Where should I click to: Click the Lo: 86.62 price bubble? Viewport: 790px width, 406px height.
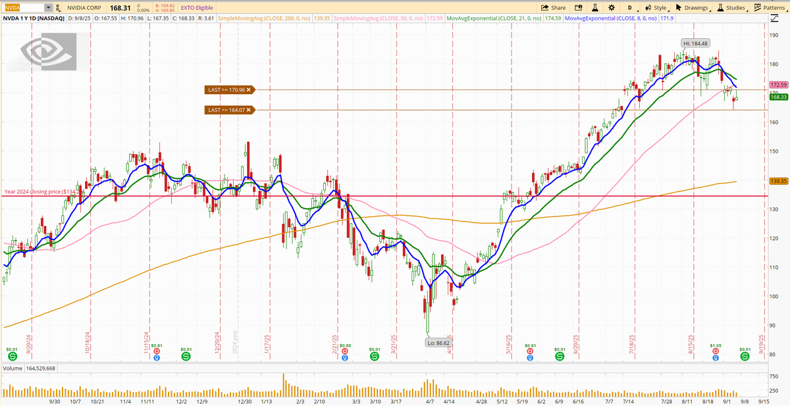point(439,343)
